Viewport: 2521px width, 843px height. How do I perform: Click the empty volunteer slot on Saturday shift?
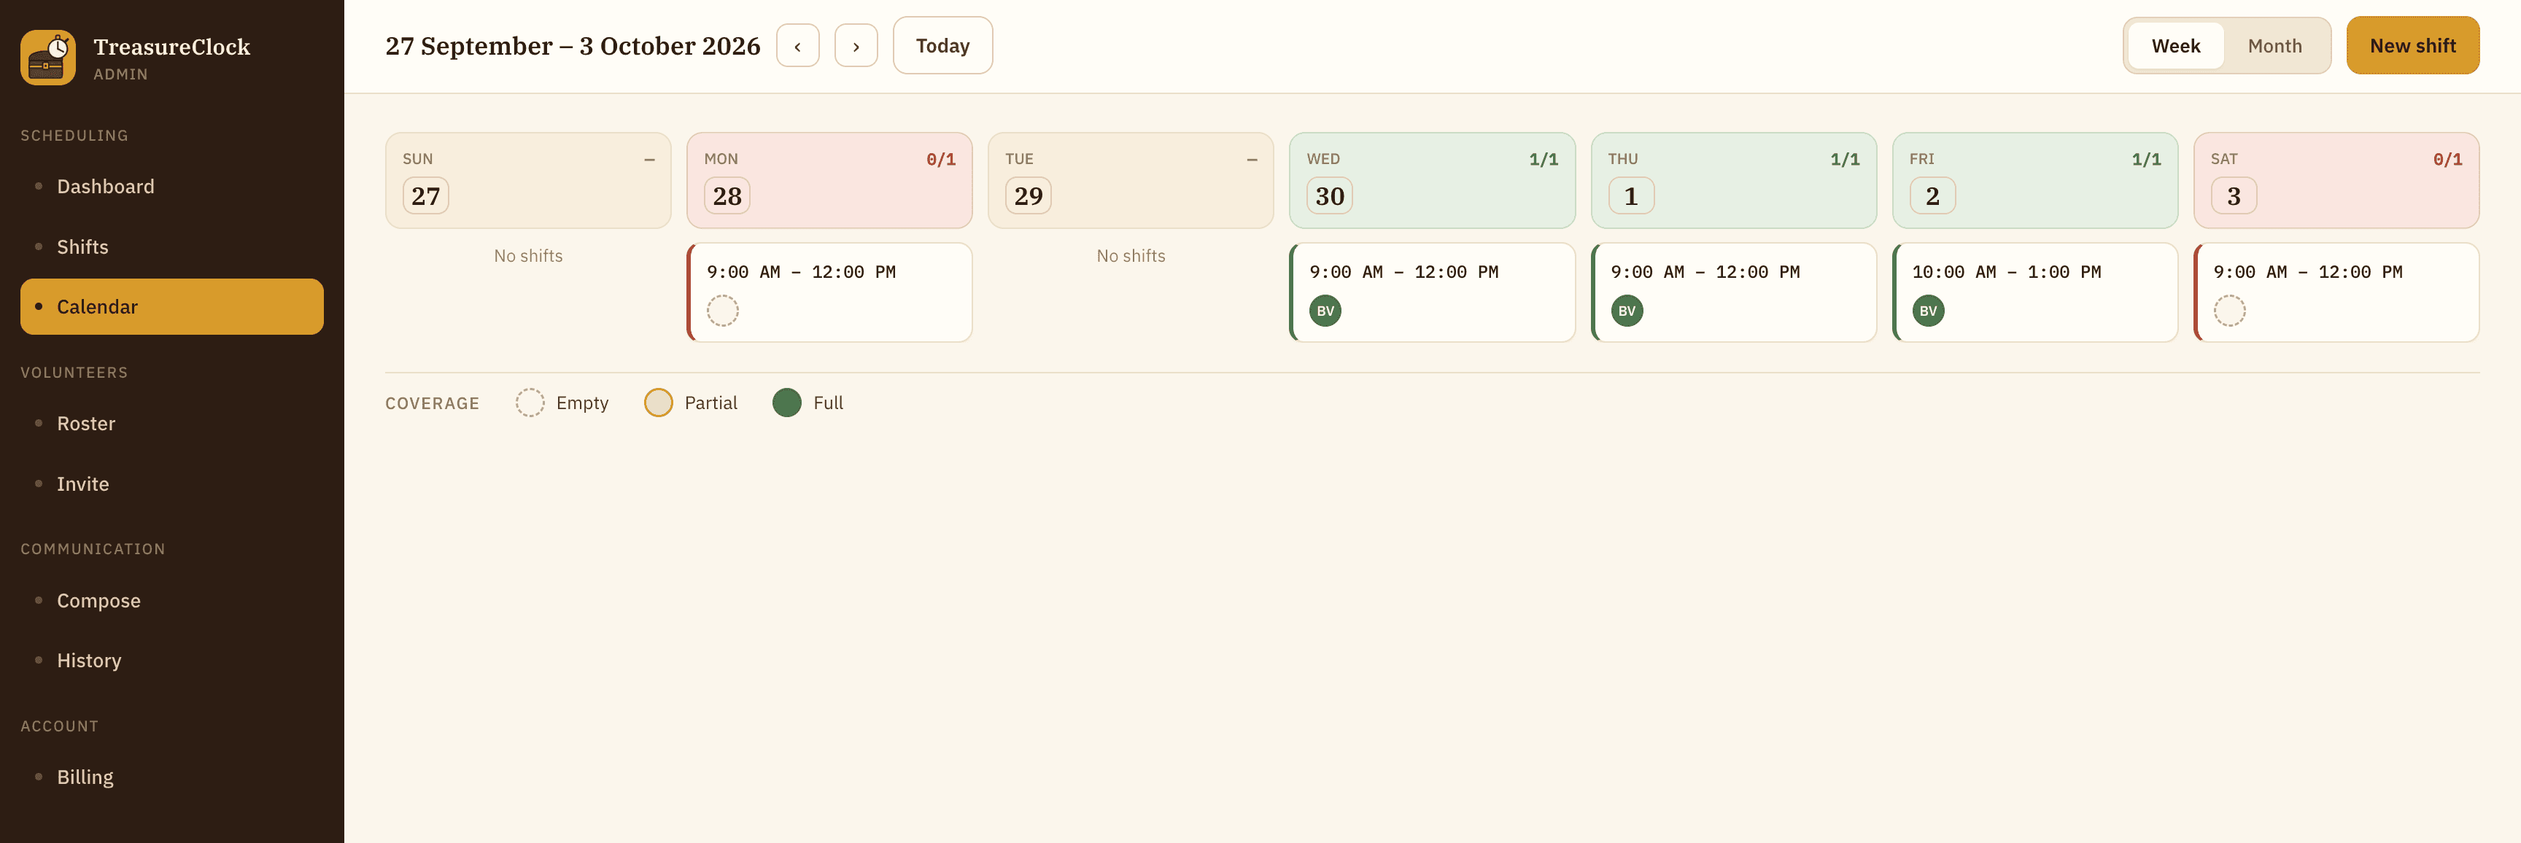(x=2229, y=311)
